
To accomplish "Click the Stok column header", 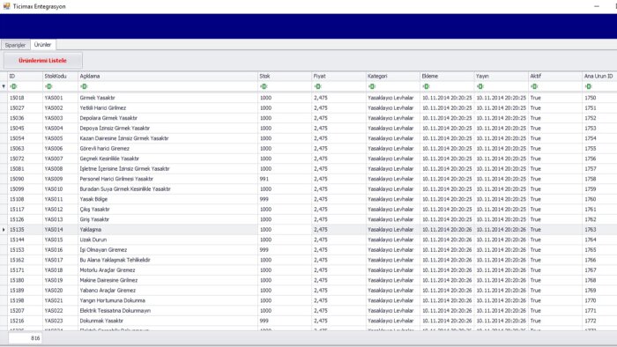I will (x=285, y=77).
